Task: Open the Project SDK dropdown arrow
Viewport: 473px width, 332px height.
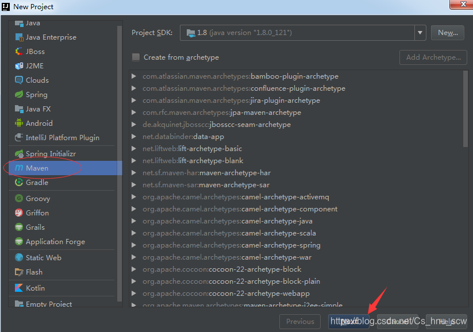Action: tap(420, 33)
